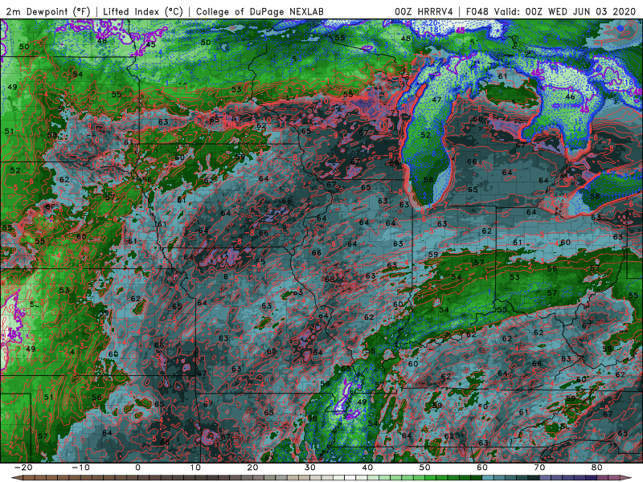The image size is (643, 482).
Task: Click the "Lifted Index (°C)" title text
Action: pos(143,11)
